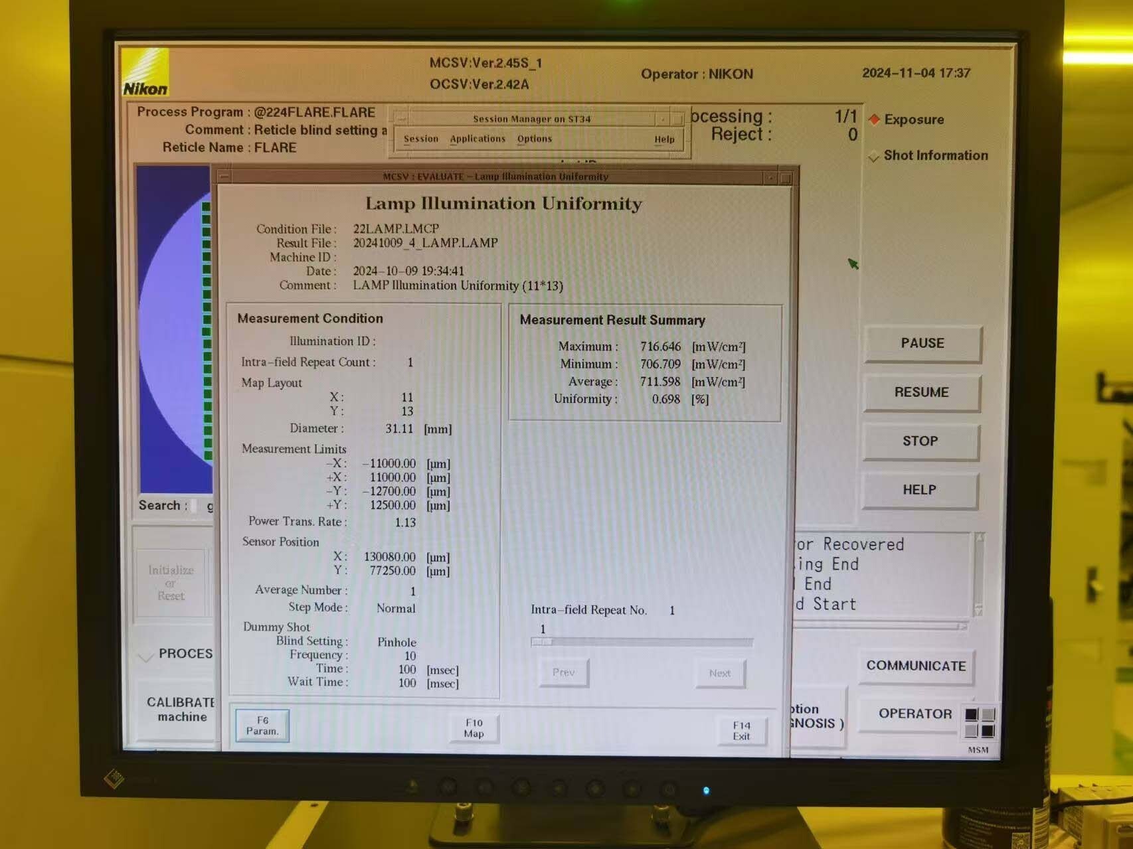This screenshot has height=849, width=1133.
Task: Click the Initialize or Reset button
Action: (x=171, y=583)
